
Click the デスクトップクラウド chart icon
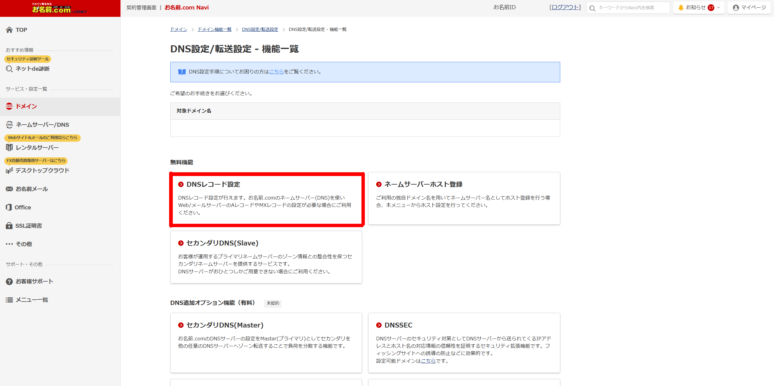9,171
